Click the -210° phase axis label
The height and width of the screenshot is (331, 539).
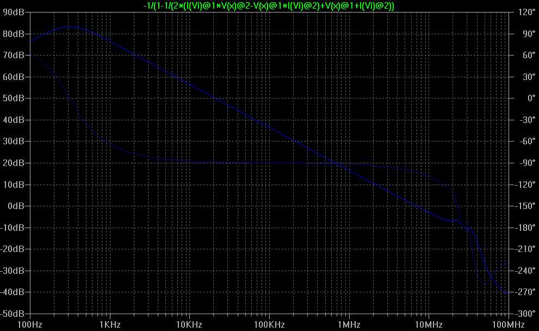pos(525,249)
